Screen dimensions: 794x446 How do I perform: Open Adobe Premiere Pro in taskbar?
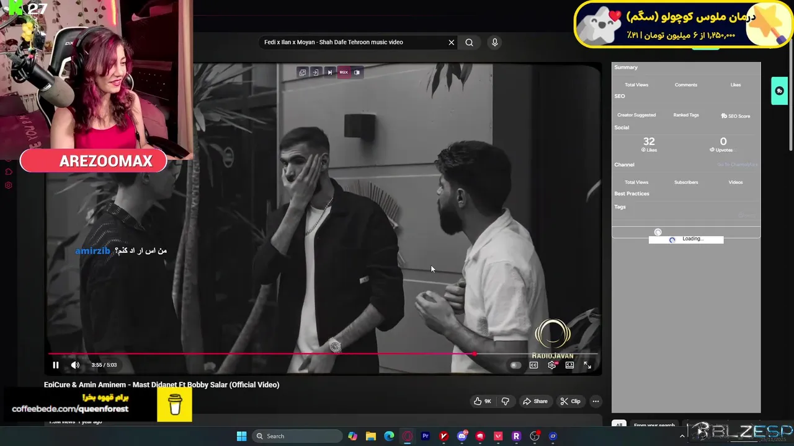tap(426, 436)
